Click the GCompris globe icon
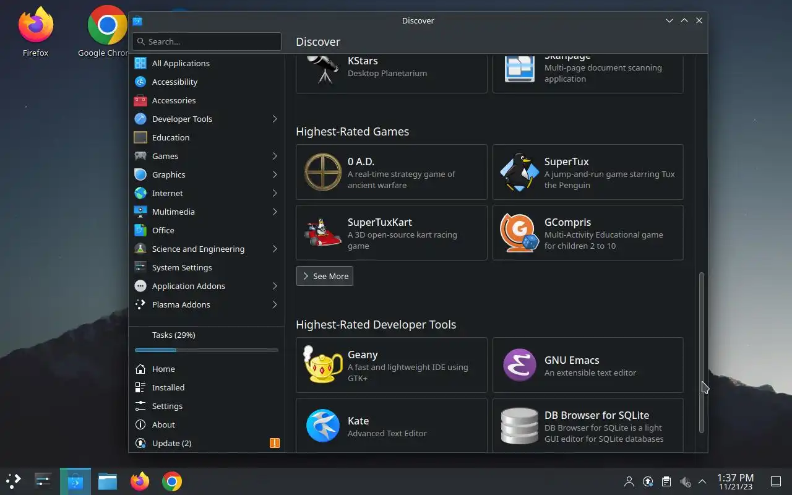The height and width of the screenshot is (495, 792). pos(519,233)
